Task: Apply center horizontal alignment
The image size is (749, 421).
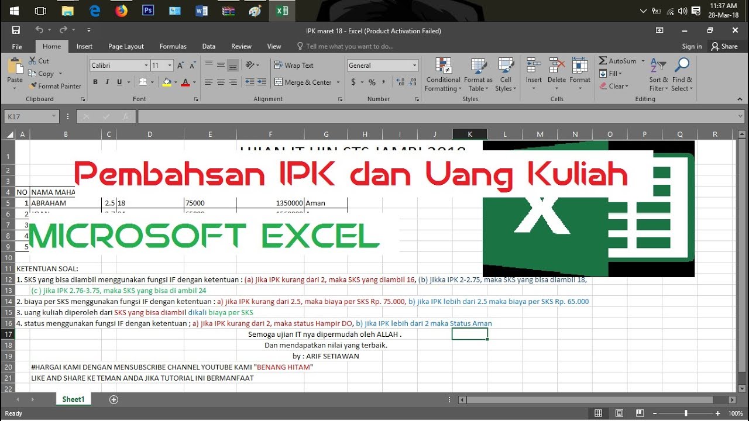Action: tap(221, 82)
